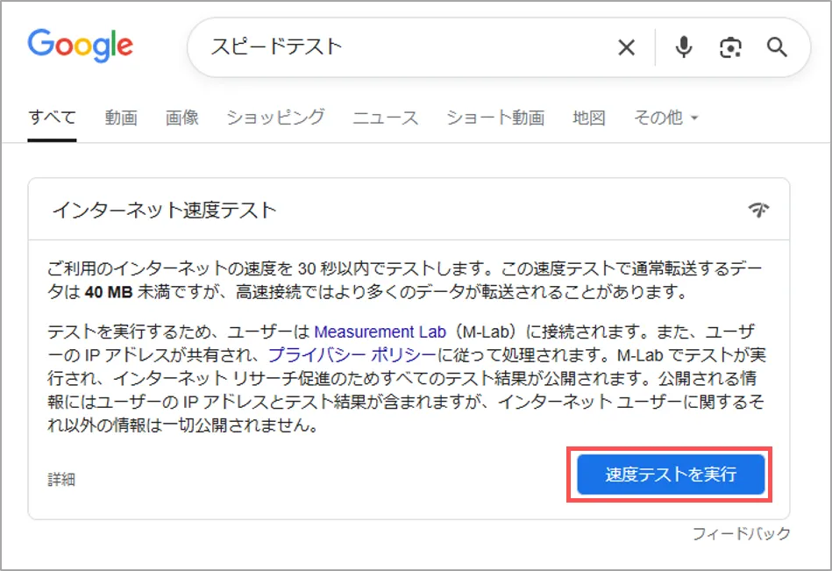Screen dimensions: 832x571
Task: Open the Measurement Lab link
Action: 377,332
